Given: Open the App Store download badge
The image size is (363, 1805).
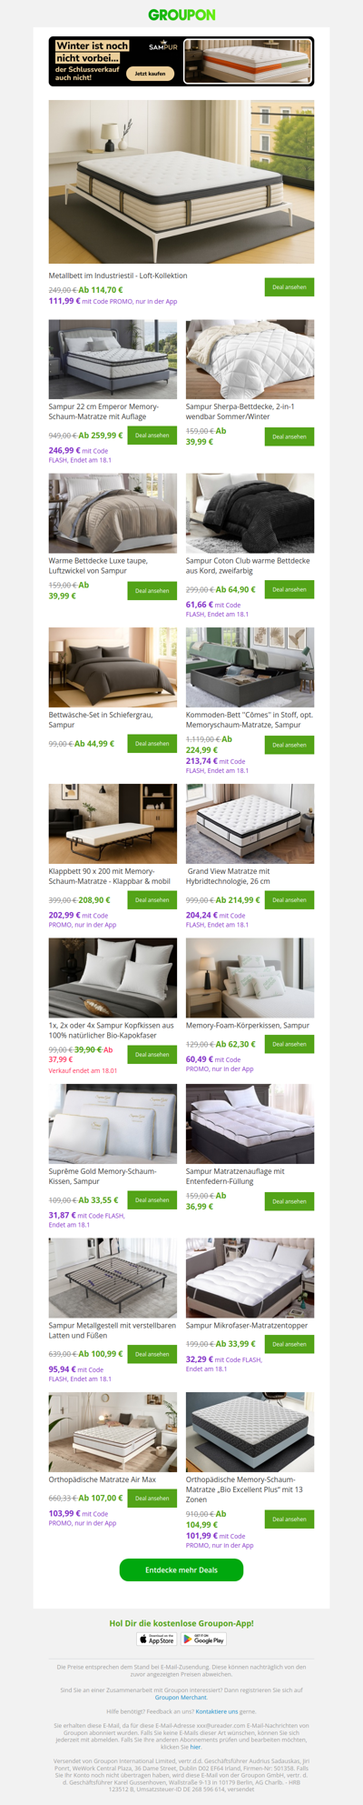Looking at the screenshot, I should 157,1639.
